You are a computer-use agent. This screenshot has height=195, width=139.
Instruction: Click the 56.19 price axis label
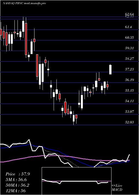pos(130,80)
